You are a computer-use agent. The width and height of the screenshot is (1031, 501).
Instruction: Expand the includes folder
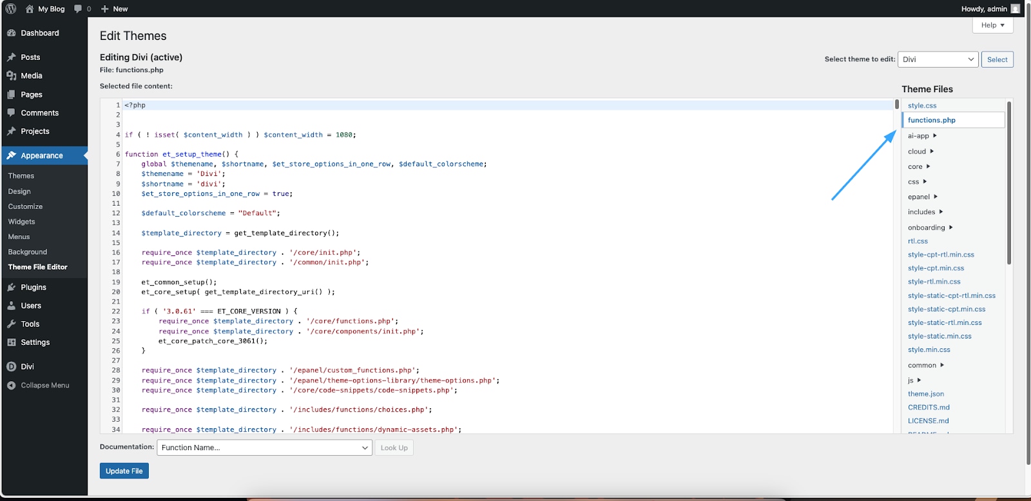pos(925,211)
